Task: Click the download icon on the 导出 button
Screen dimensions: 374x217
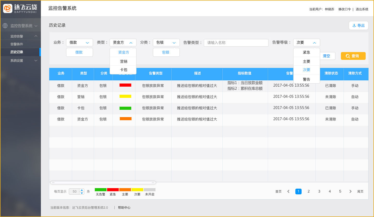Action: point(354,25)
